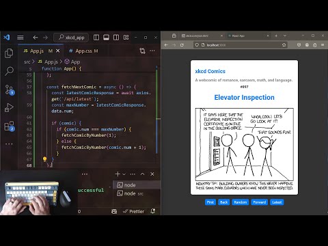
Task: Bookmark this page with star icon
Action: [x=284, y=45]
